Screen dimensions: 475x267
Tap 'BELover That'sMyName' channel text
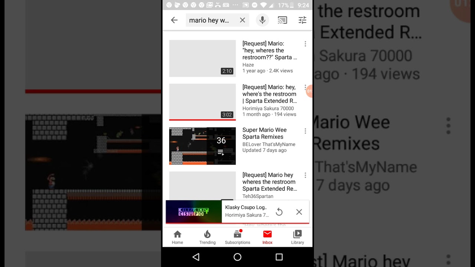269,144
